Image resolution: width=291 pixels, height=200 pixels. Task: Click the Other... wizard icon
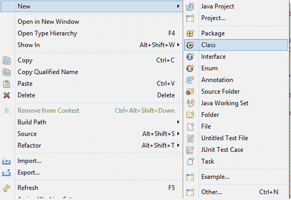click(190, 192)
